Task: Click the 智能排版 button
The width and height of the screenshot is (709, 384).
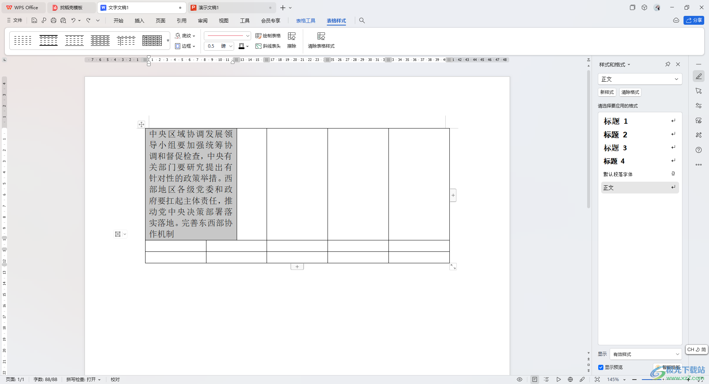Action: coord(668,367)
